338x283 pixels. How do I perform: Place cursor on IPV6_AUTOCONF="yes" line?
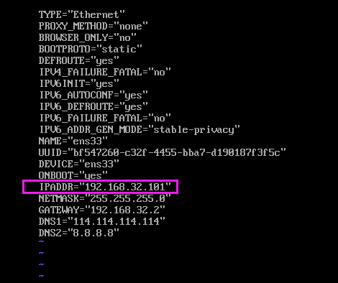93,95
